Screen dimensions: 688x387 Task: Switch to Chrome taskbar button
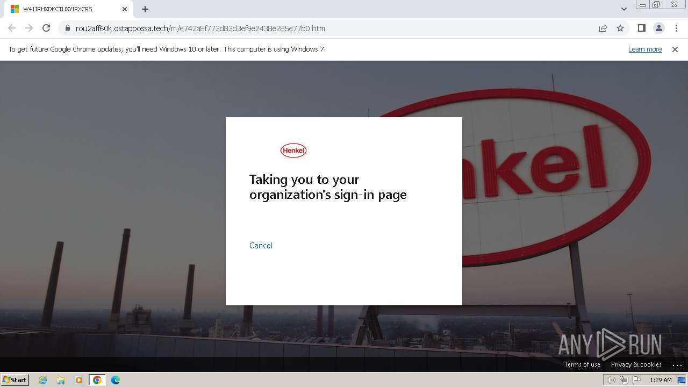(97, 380)
